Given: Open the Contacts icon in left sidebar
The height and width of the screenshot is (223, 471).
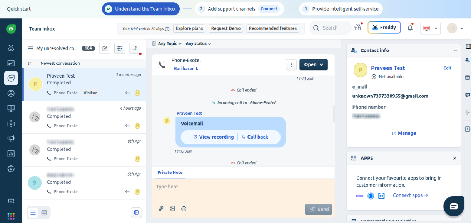Looking at the screenshot, I should pyautogui.click(x=11, y=93).
